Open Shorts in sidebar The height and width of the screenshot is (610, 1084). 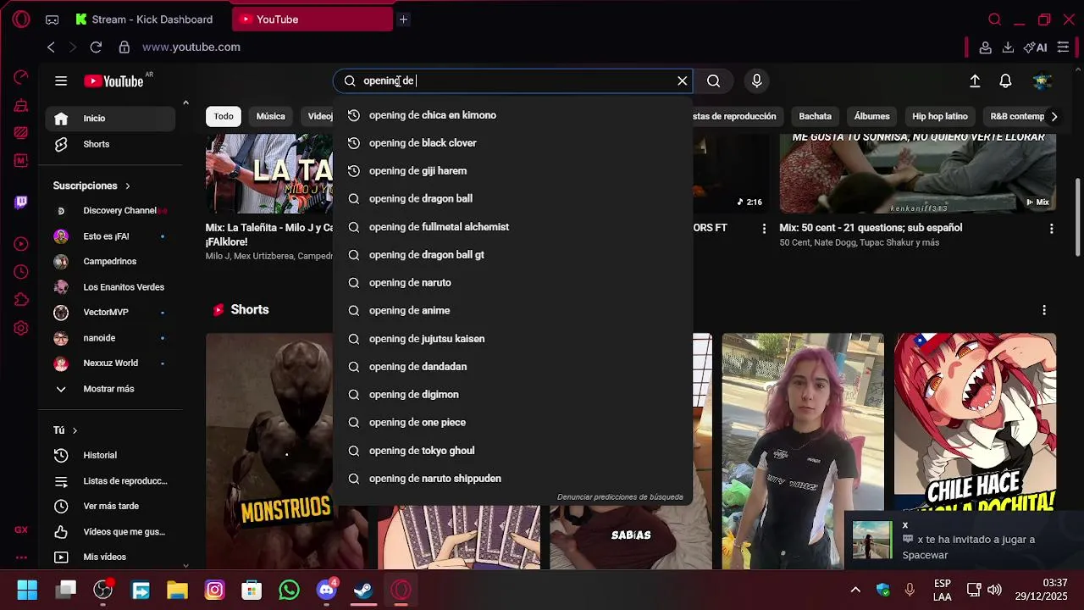click(110, 144)
